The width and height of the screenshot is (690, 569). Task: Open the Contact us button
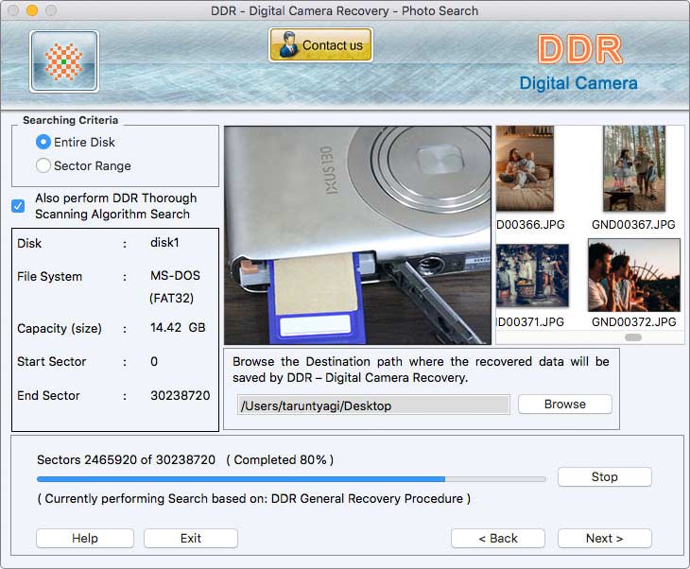click(x=320, y=44)
